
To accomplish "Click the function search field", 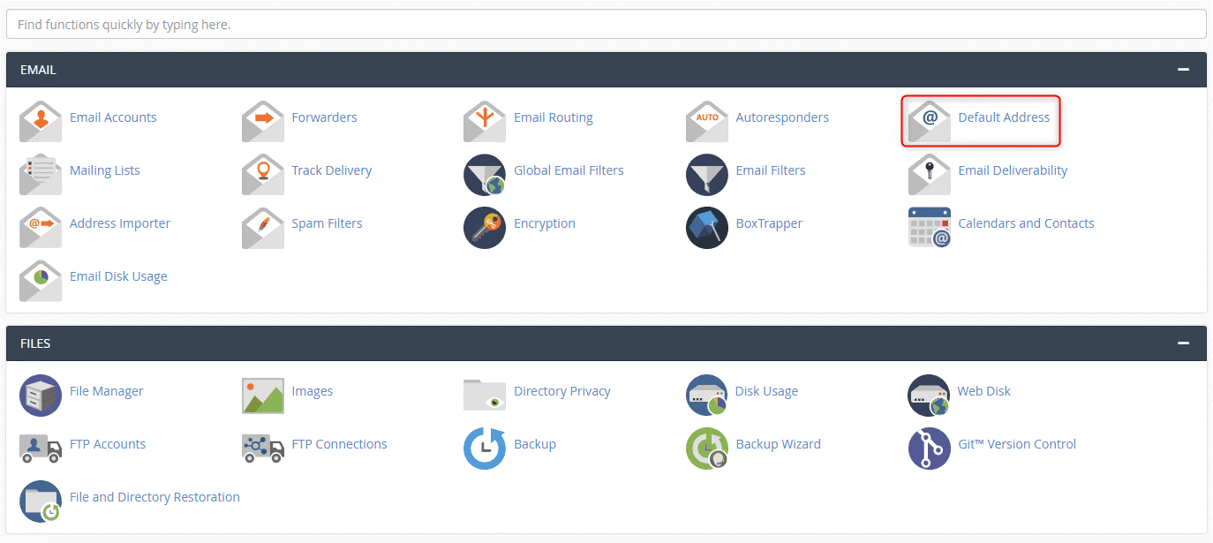I will pyautogui.click(x=606, y=24).
